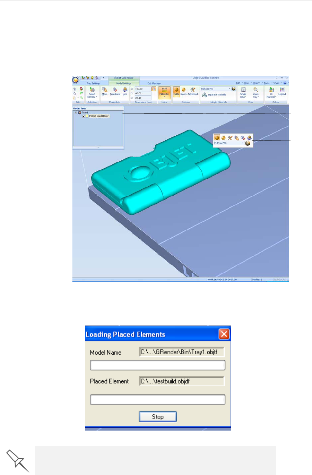Screen dimensions: 312x475
Task: Close the Loading Placed Elements dialog
Action: pyautogui.click(x=224, y=334)
